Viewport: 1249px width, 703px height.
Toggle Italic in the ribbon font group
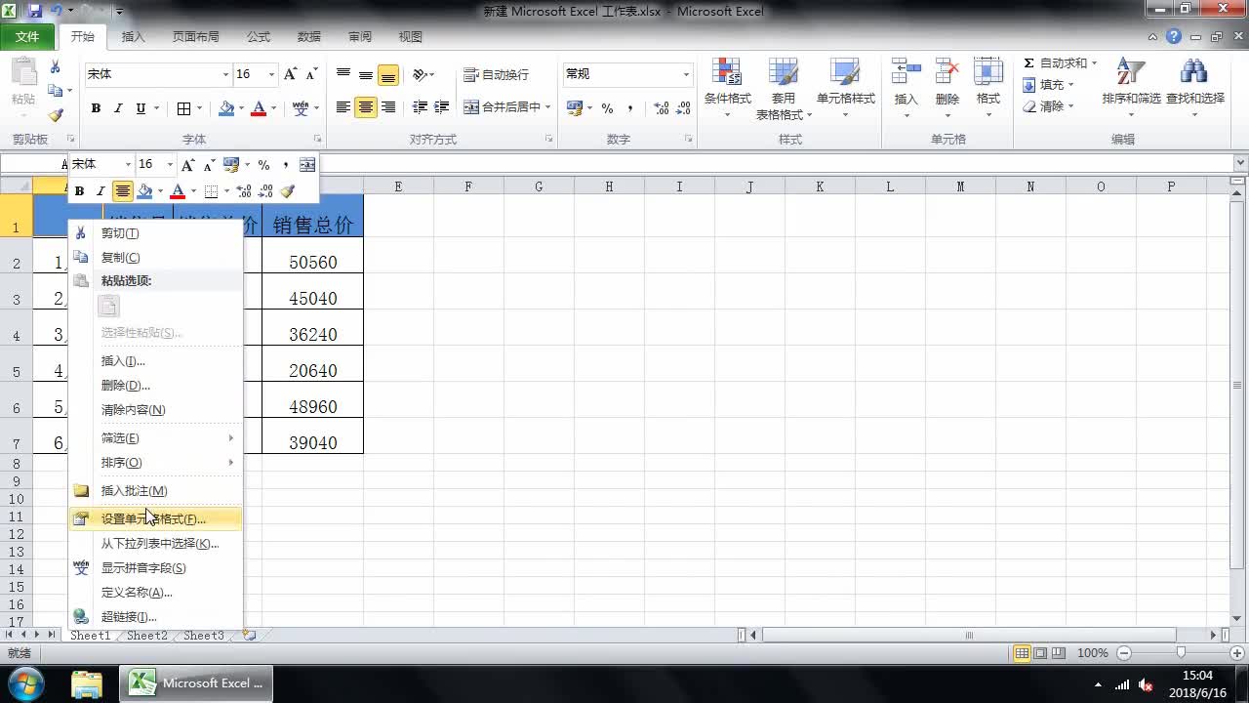118,108
